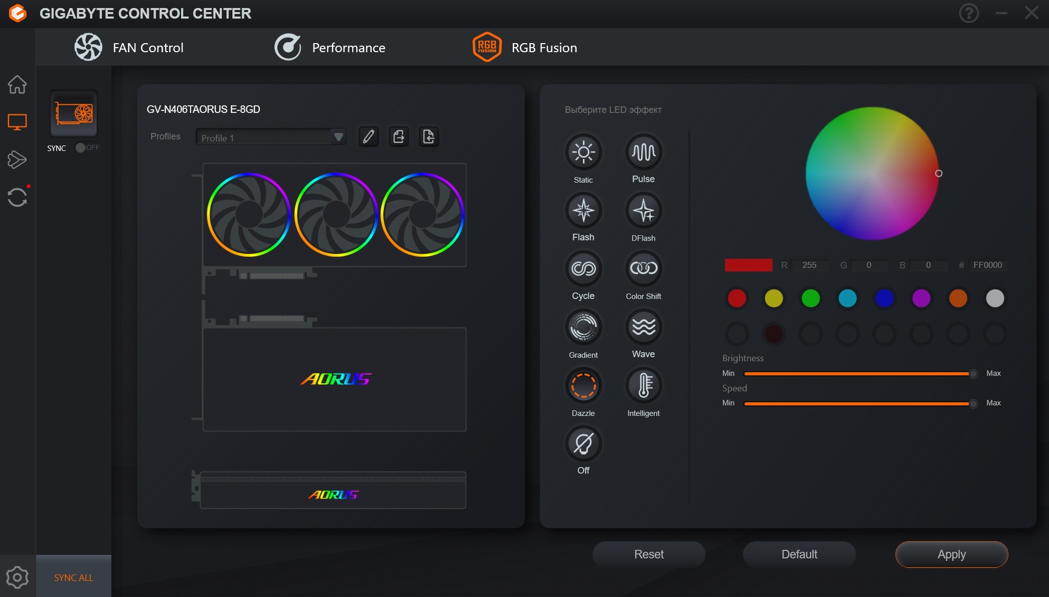The height and width of the screenshot is (597, 1049).
Task: Select the graphics card device thumbnail
Action: [73, 114]
